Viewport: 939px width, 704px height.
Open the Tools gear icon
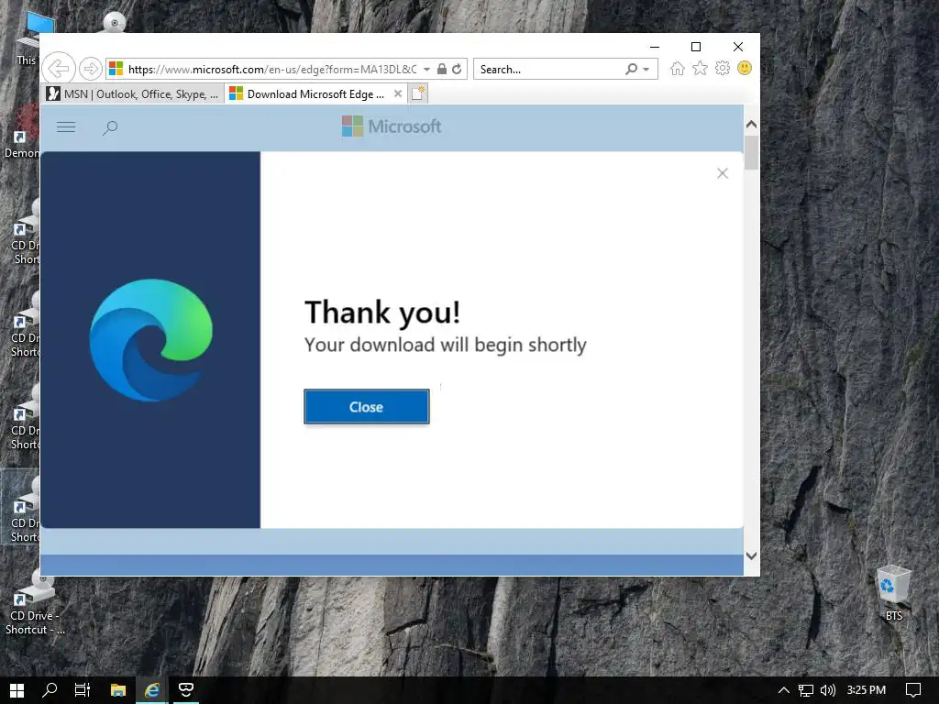(x=723, y=68)
